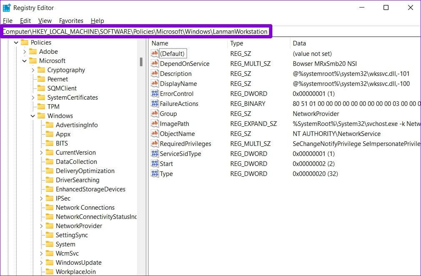Select the AdvertisingInfo folder icon

[x=50, y=125]
